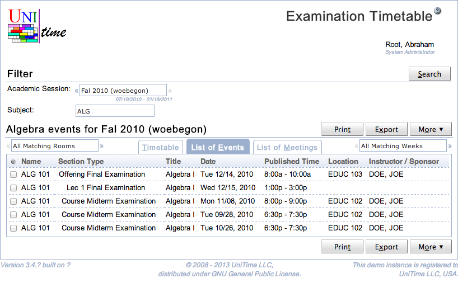
Task: Open the Root, Abraham user name link
Action: (409, 45)
